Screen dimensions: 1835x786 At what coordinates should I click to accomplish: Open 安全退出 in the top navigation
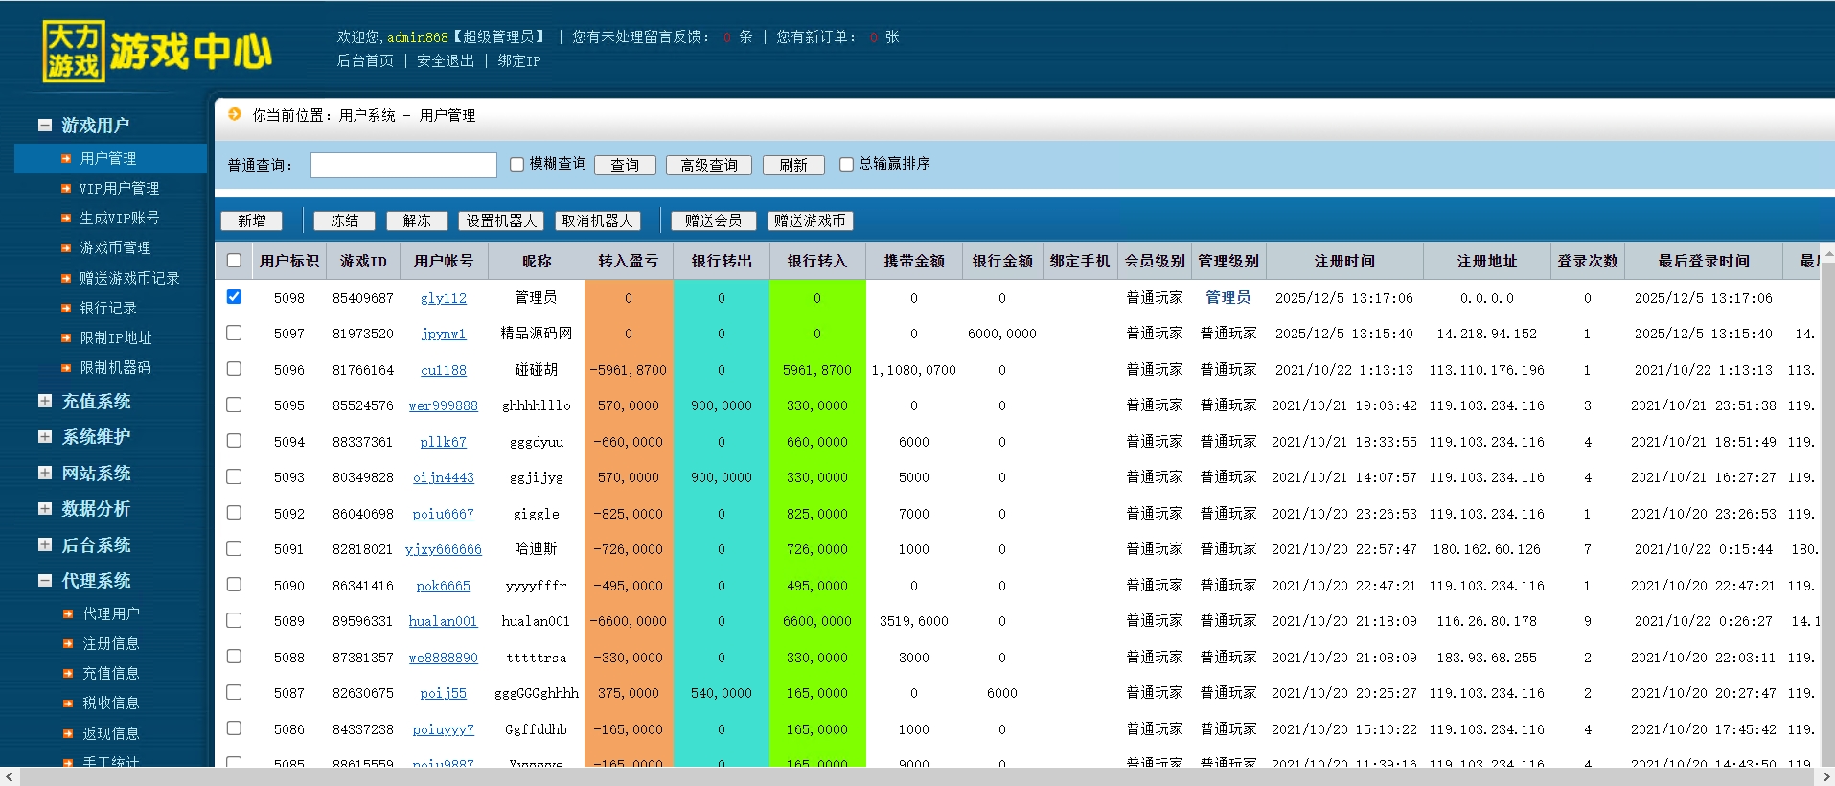(445, 60)
